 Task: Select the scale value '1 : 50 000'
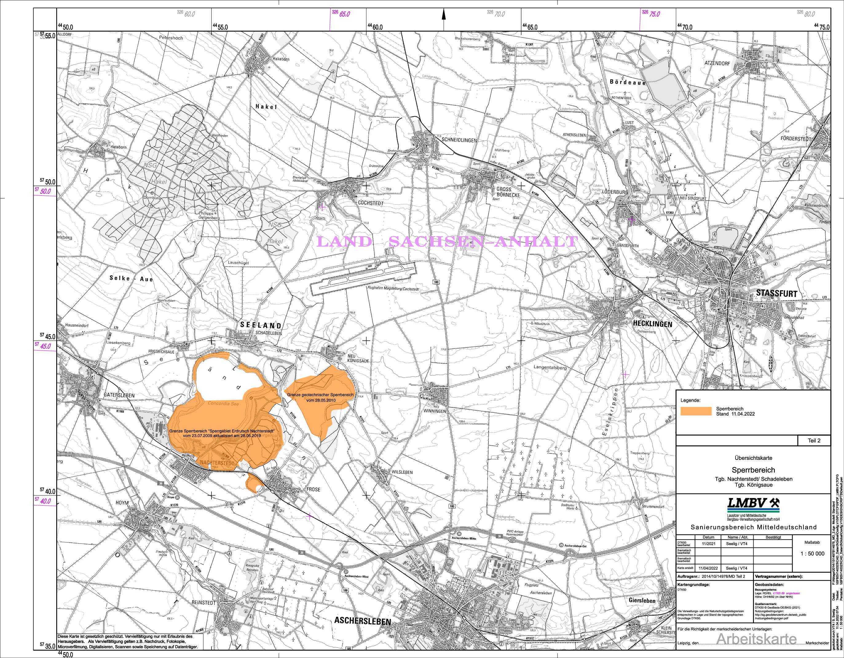pos(812,553)
